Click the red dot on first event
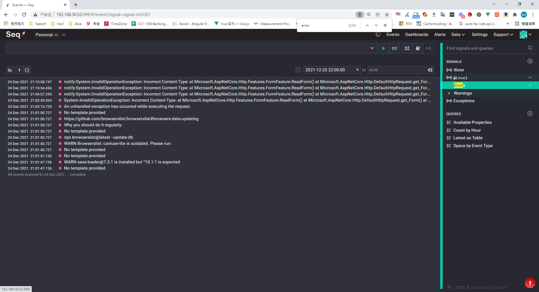Screen dimensions: 539x292 (60, 82)
